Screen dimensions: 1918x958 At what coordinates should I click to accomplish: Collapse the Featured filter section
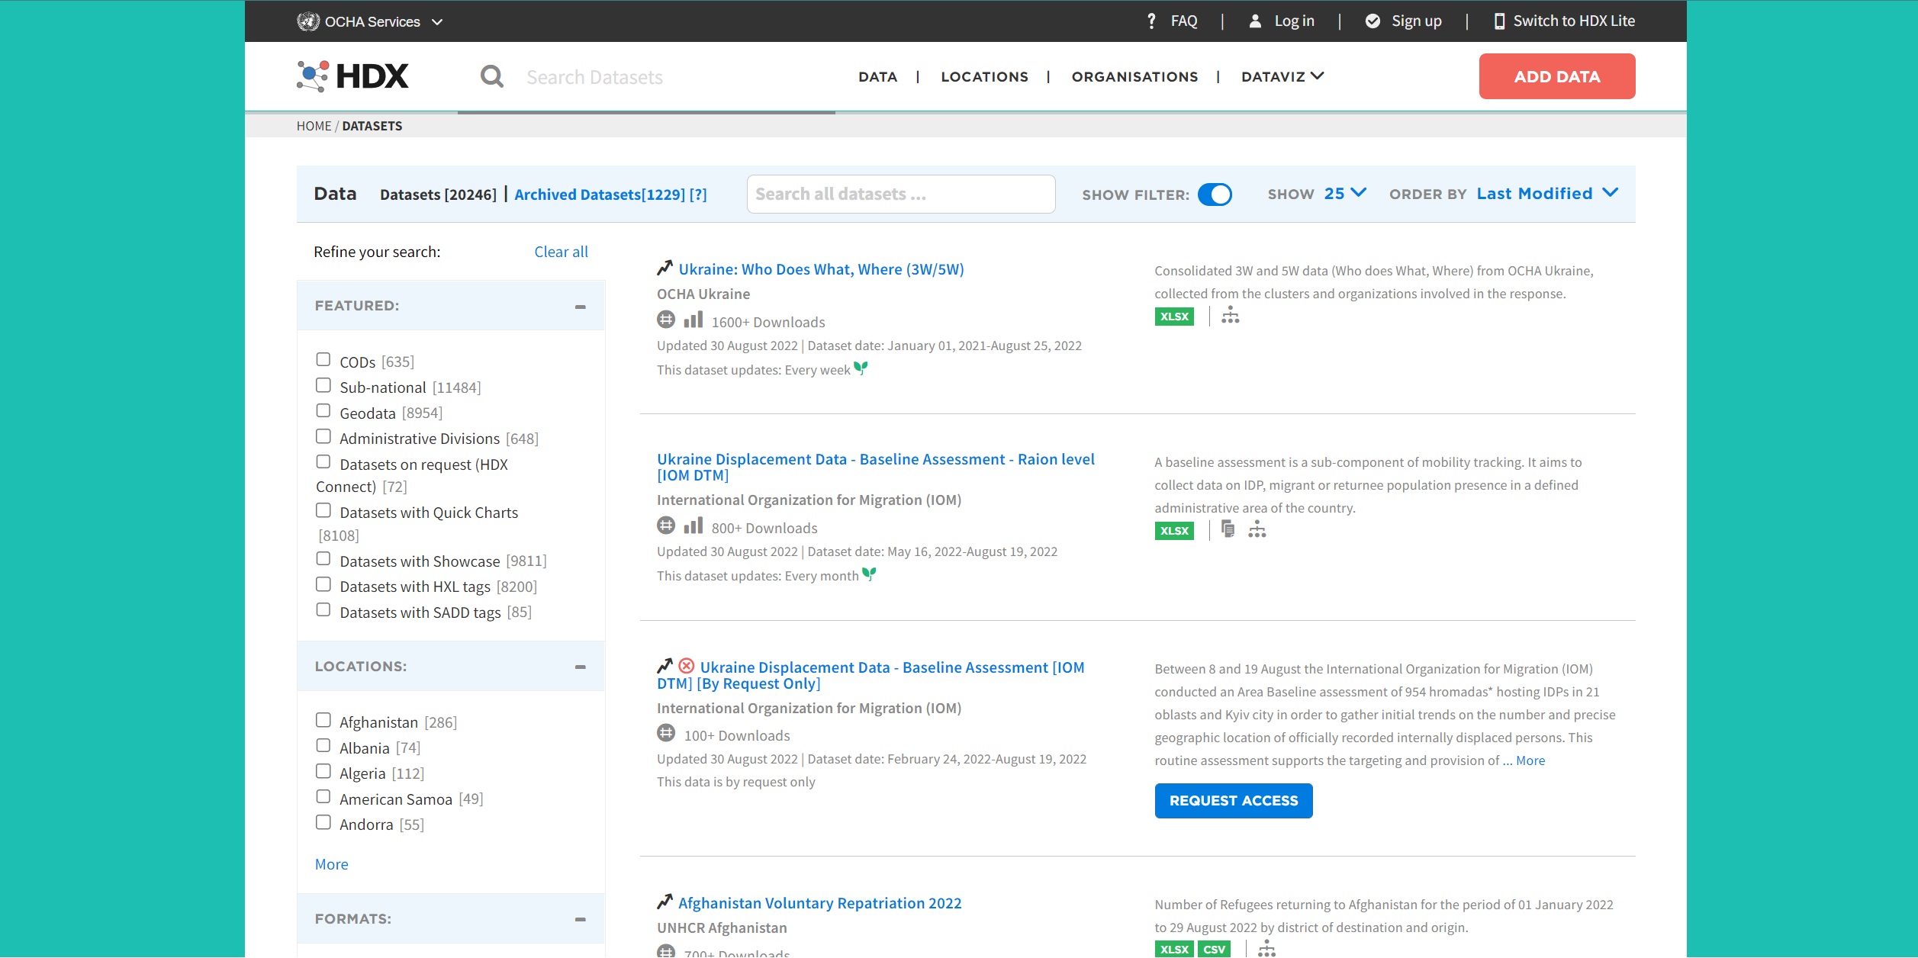tap(580, 307)
